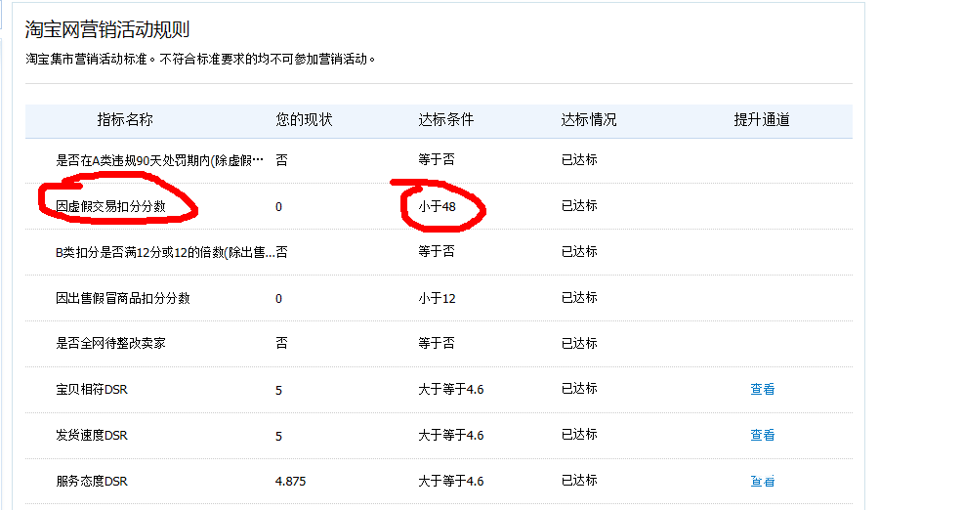Open the 查看 link for 宝贝相符DSR
The image size is (963, 510).
coord(762,389)
